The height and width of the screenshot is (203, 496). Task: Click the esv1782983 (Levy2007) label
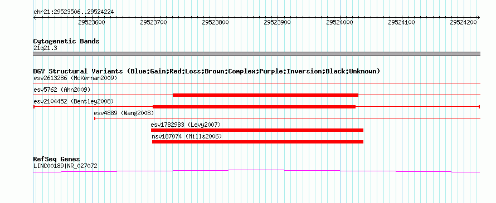point(186,125)
